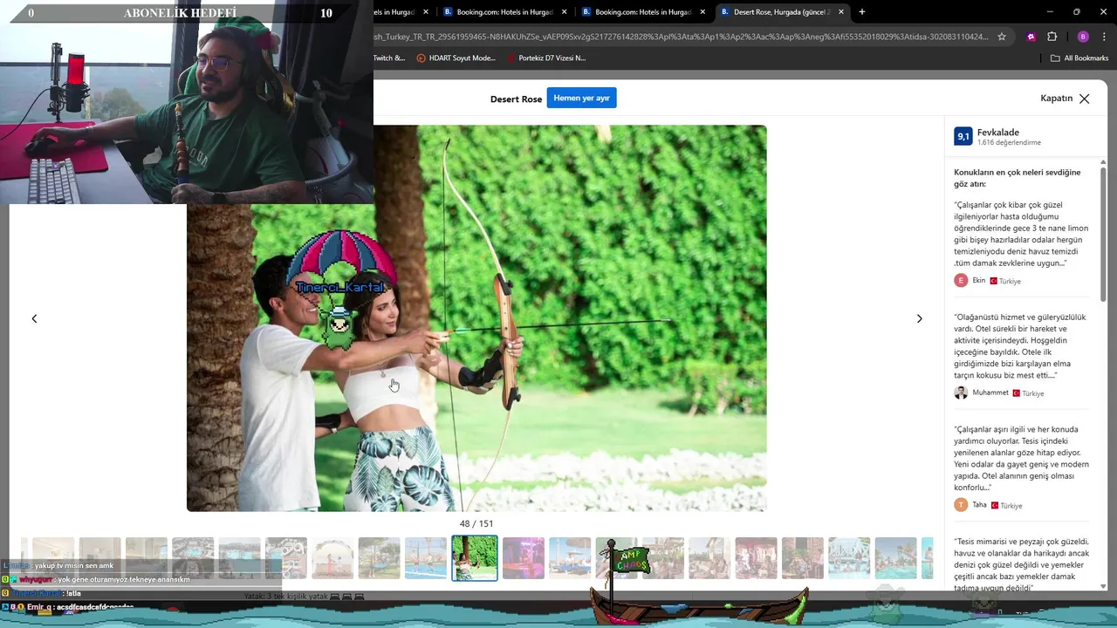Click the Türkiye flag next to Taha
This screenshot has height=628, width=1117.
click(995, 506)
